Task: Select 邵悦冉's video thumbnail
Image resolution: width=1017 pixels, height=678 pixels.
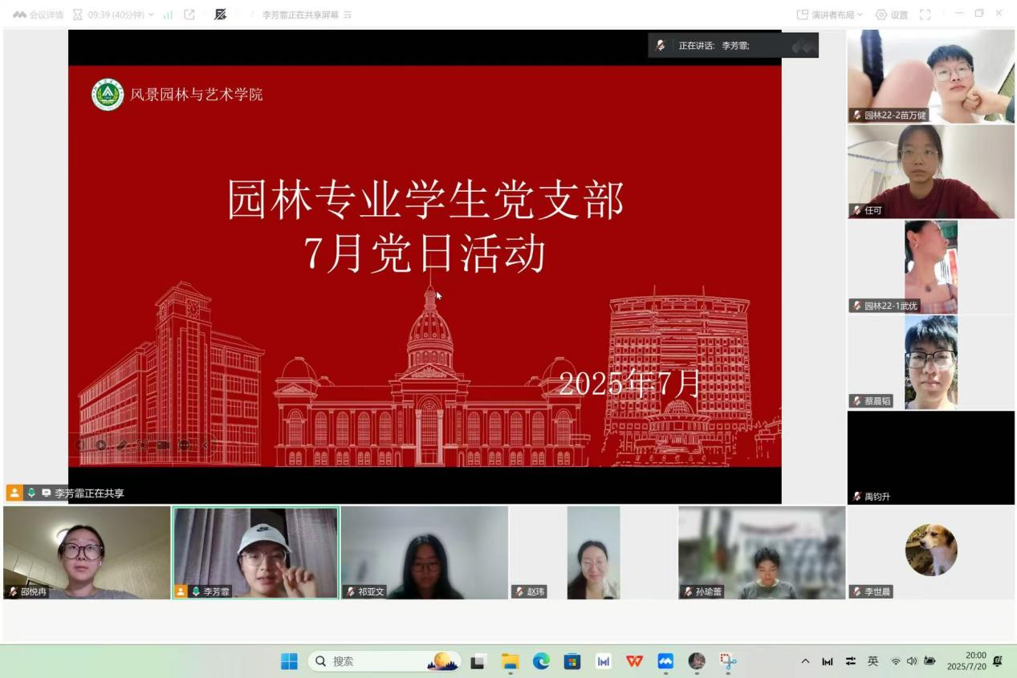Action: pos(87,552)
